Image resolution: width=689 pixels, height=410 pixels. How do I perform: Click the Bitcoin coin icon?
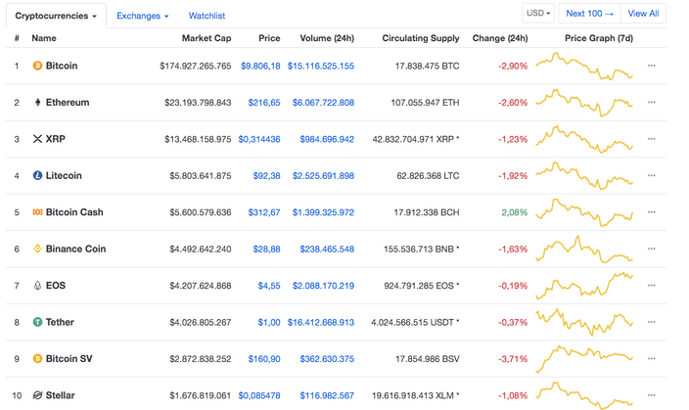tap(37, 66)
